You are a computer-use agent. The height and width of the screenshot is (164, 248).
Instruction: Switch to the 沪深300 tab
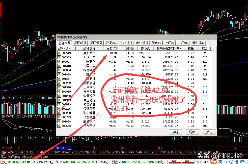[111, 43]
